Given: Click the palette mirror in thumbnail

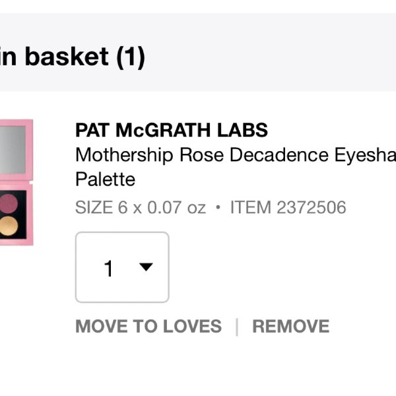Looking at the screenshot, I should (x=13, y=150).
